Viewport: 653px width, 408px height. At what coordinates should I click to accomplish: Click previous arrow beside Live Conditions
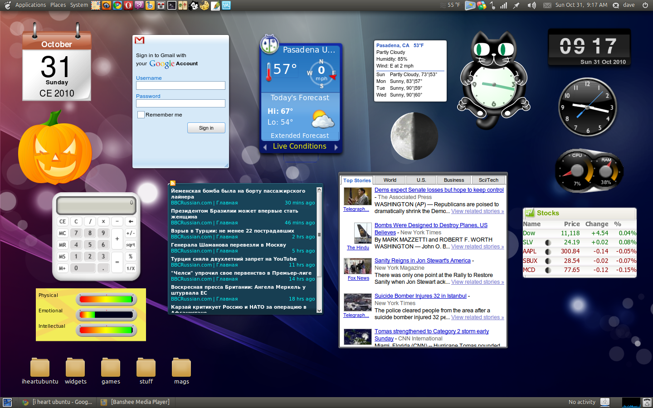[x=265, y=147]
